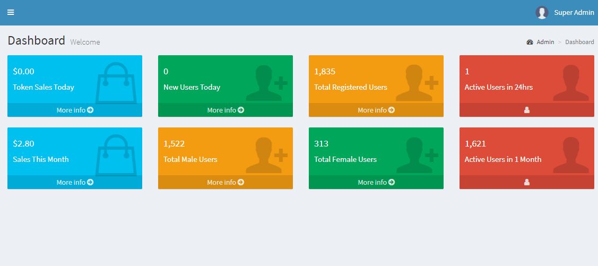Open More info for Sales This Month
598x266 pixels.
pos(75,182)
